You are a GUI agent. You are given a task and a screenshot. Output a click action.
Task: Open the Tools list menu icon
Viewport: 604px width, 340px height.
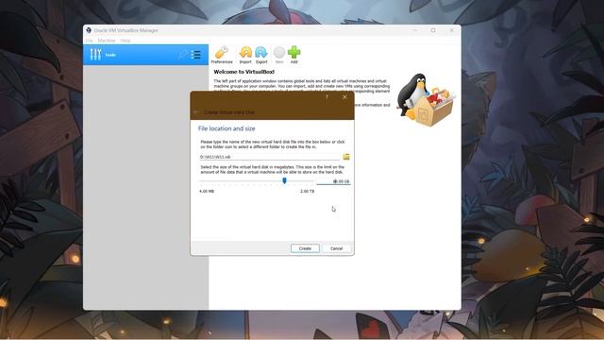(x=195, y=55)
